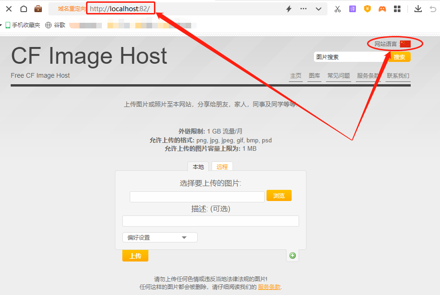This screenshot has width=440, height=295.
Task: Click the China flag language selector
Action: tap(405, 44)
